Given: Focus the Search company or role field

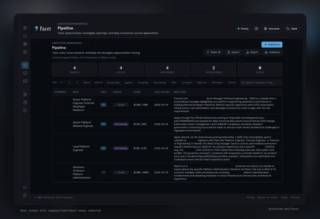Looking at the screenshot, I should [261, 83].
